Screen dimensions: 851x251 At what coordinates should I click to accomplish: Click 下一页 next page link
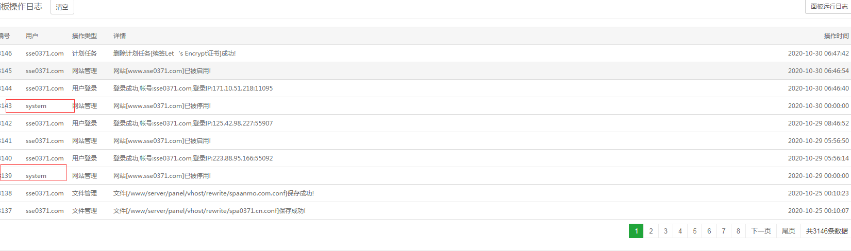761,231
